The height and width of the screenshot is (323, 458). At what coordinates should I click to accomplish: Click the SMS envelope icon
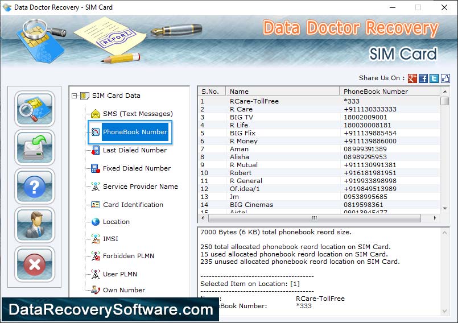(96, 114)
